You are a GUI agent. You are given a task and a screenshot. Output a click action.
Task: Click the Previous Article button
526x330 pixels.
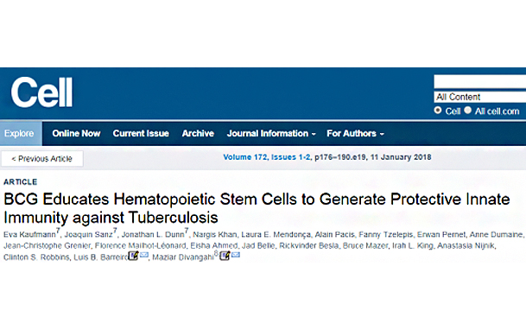tap(42, 159)
